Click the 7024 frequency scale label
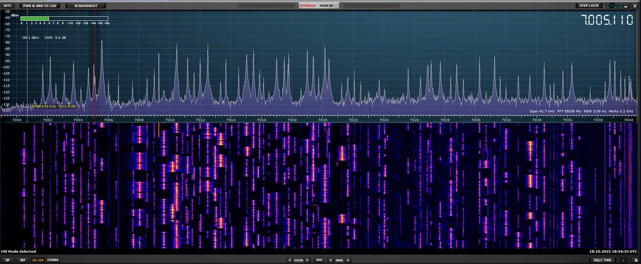Image resolution: width=641 pixels, height=264 pixels. [384, 120]
